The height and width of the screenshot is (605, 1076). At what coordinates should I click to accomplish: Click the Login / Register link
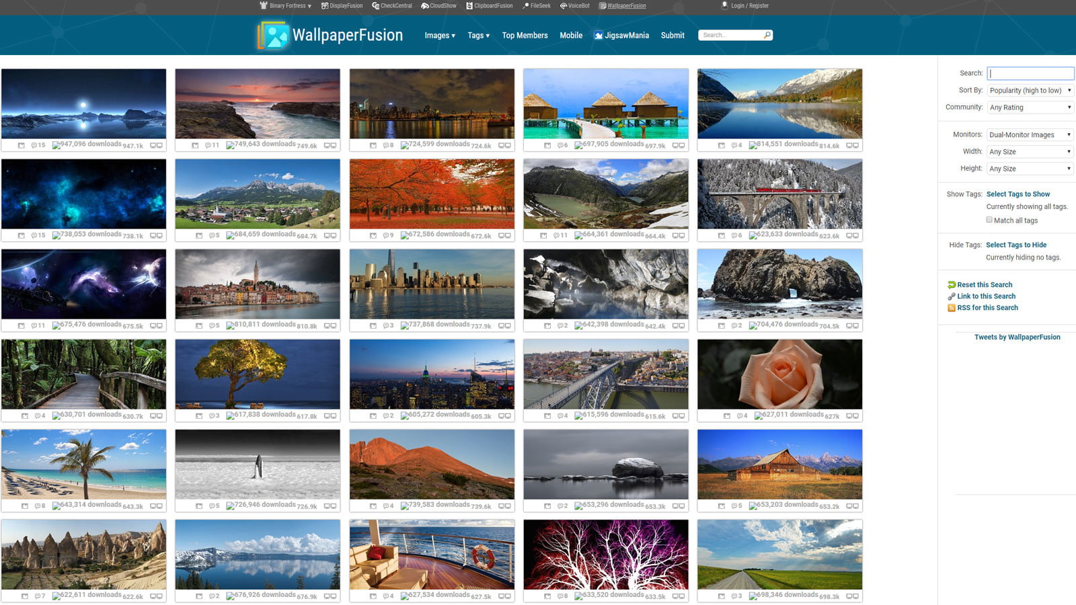click(x=749, y=6)
